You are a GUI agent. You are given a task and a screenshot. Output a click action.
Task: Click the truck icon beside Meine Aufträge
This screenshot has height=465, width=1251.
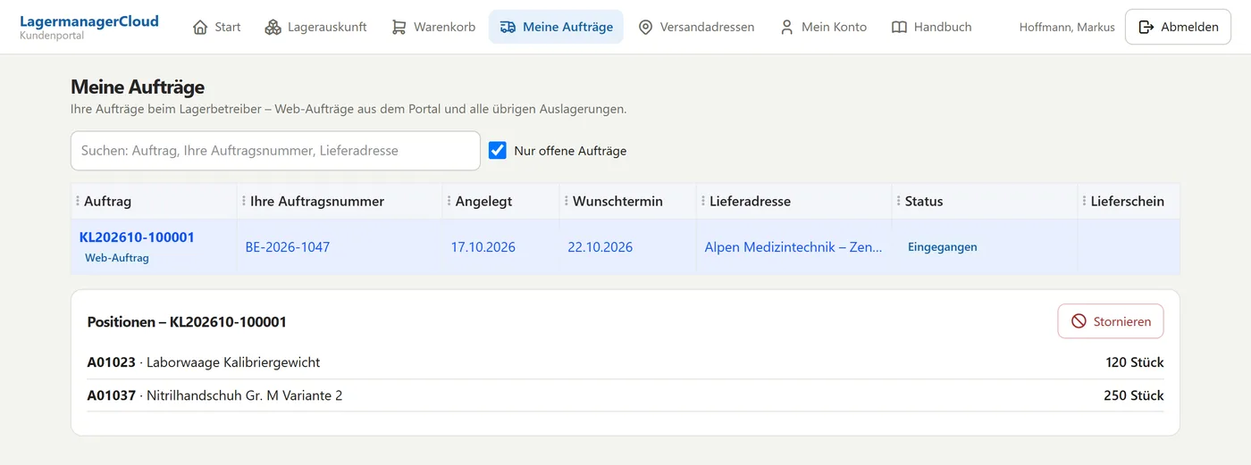point(508,27)
